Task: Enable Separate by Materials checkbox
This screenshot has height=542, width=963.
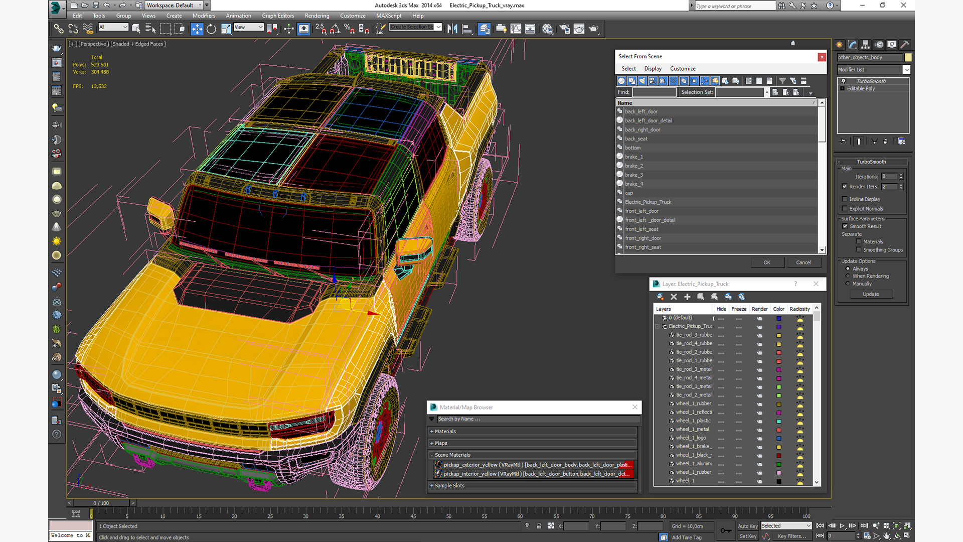Action: [x=859, y=242]
